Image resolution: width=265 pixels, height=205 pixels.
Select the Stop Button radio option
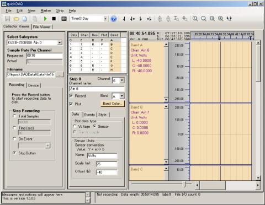[14, 153]
